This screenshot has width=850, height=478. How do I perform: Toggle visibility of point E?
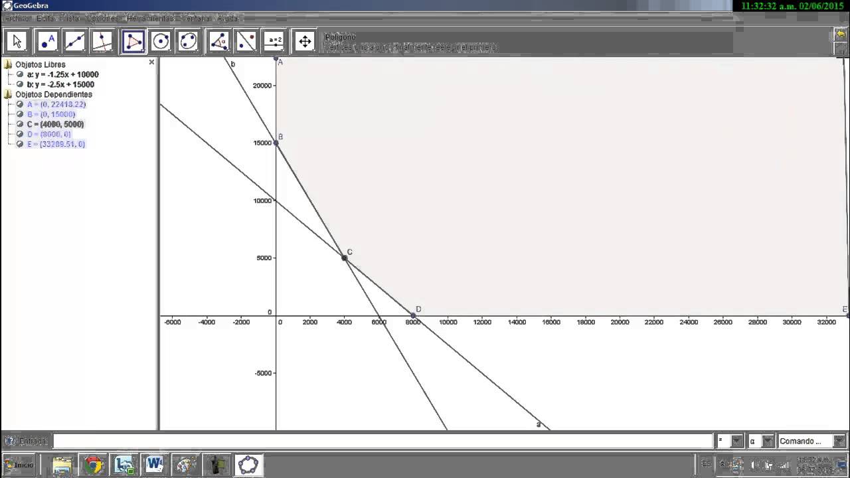pos(20,144)
